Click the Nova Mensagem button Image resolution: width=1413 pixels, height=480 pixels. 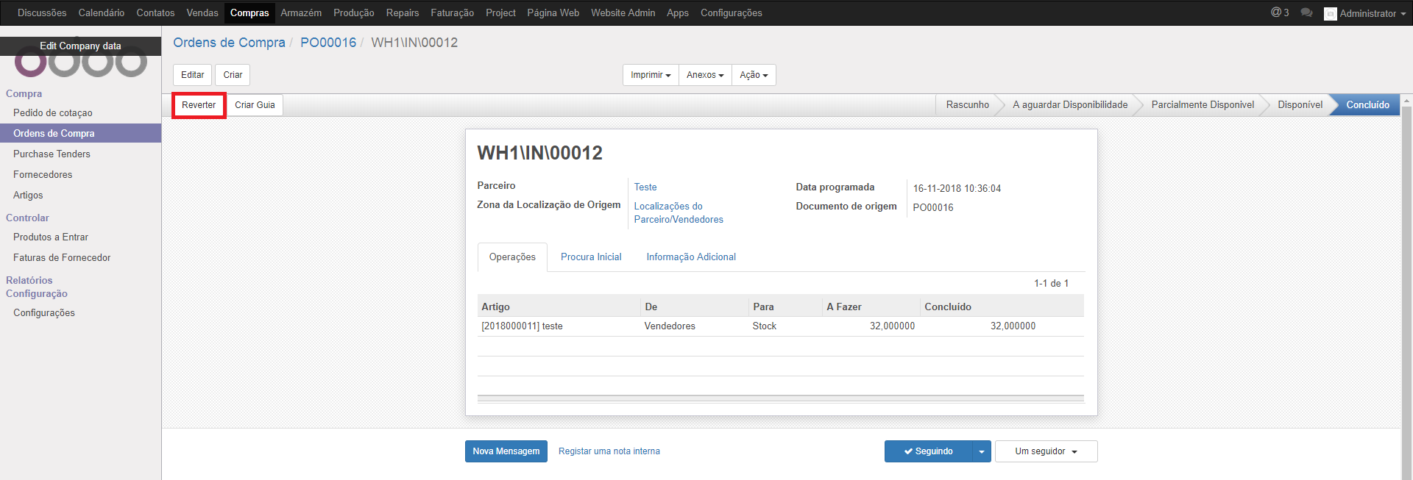506,451
